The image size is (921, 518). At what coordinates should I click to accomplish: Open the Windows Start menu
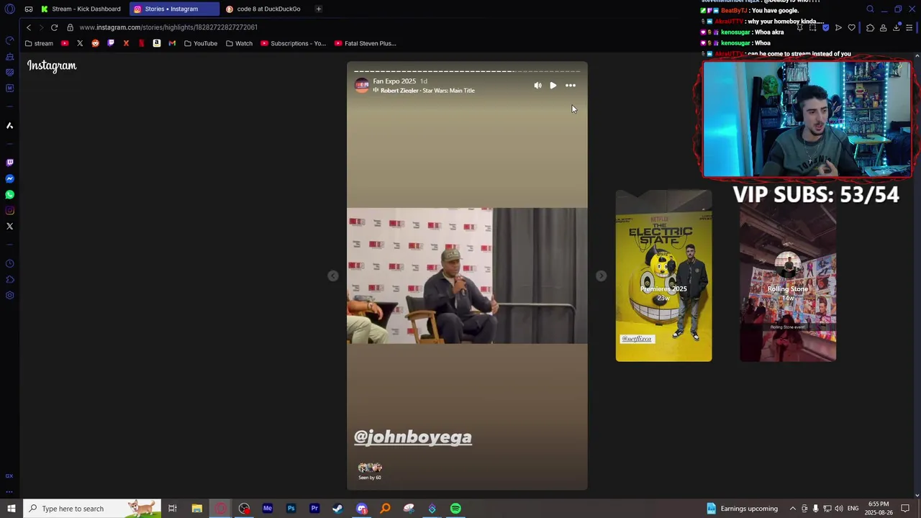point(11,509)
